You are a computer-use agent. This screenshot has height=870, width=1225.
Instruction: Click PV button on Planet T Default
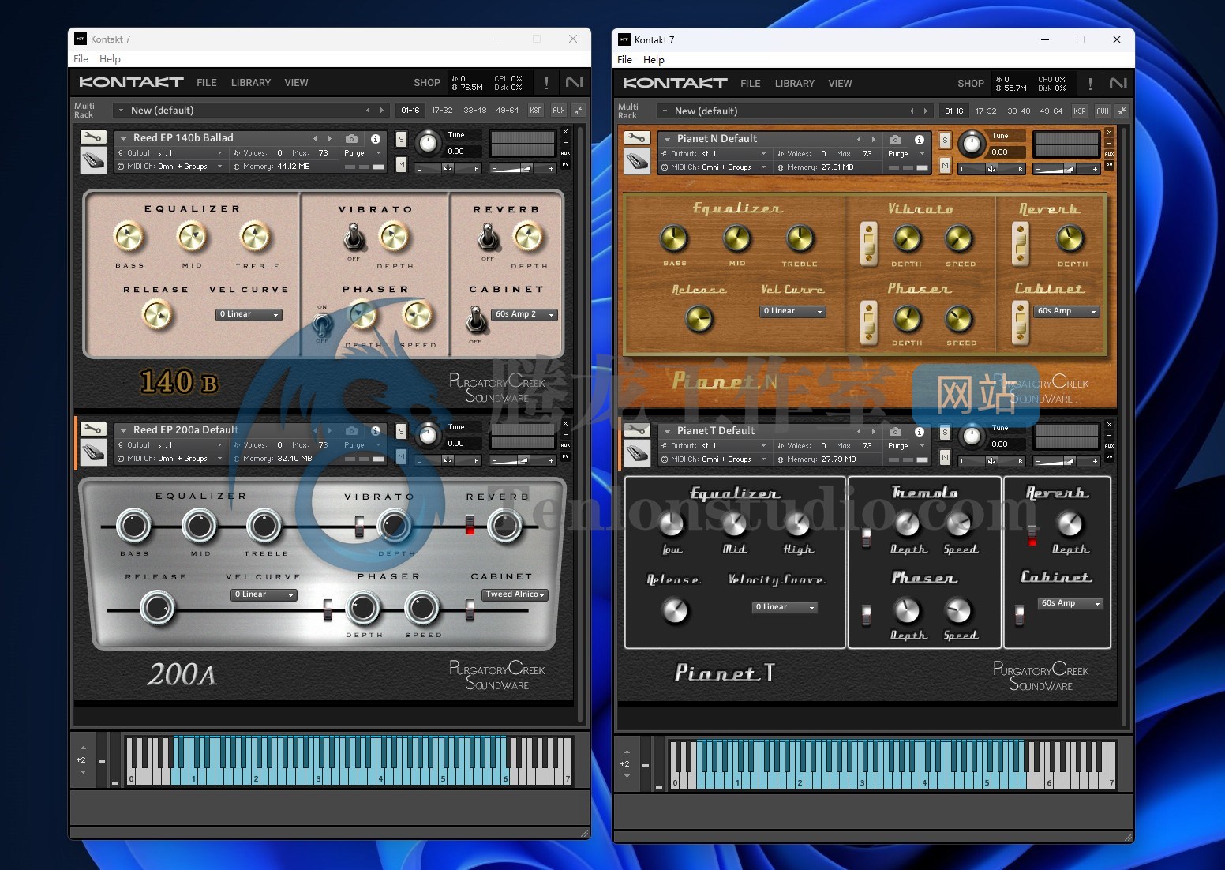[x=1109, y=457]
